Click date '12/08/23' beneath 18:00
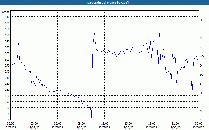 [x=152, y=127]
